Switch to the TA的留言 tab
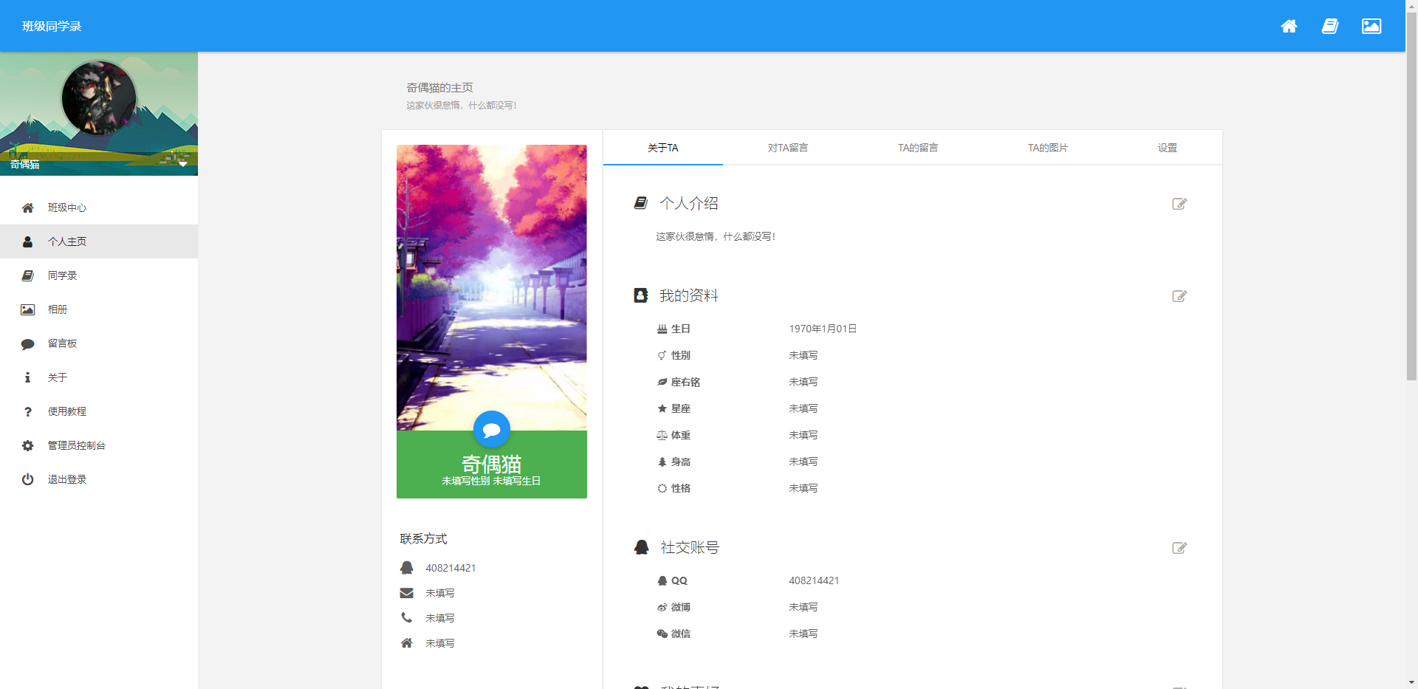Image resolution: width=1418 pixels, height=689 pixels. (x=918, y=148)
